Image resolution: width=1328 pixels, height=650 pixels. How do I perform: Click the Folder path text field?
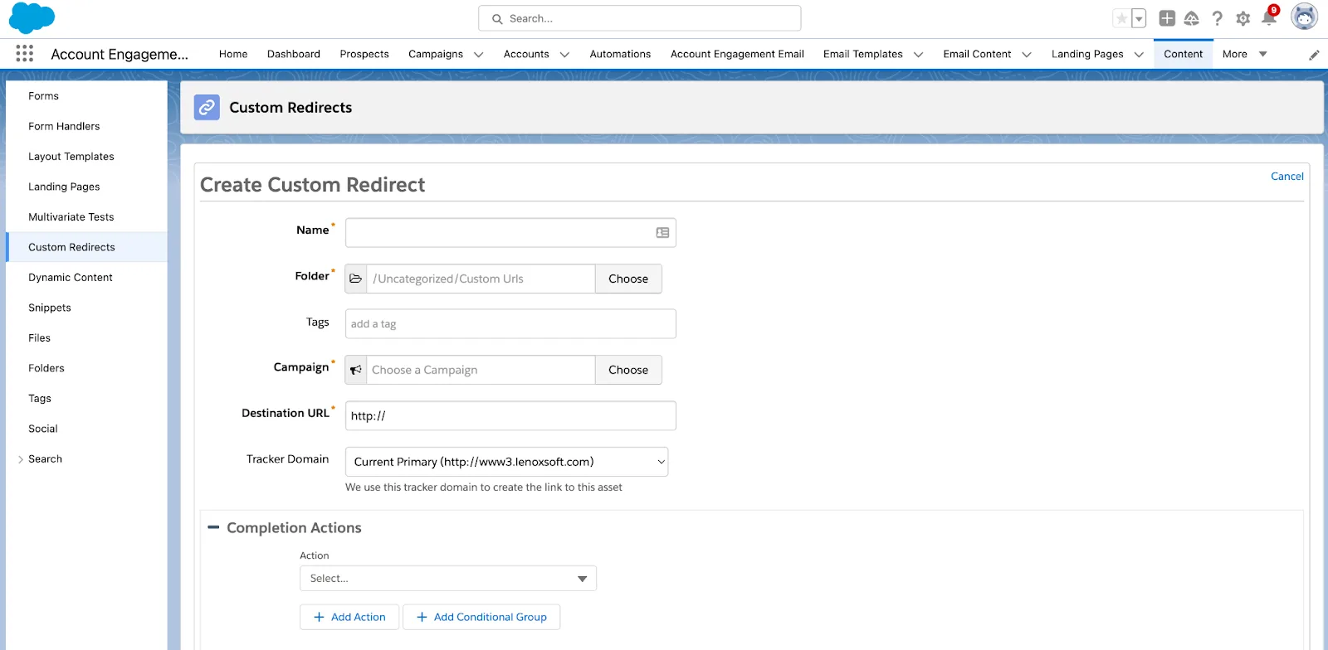click(481, 279)
